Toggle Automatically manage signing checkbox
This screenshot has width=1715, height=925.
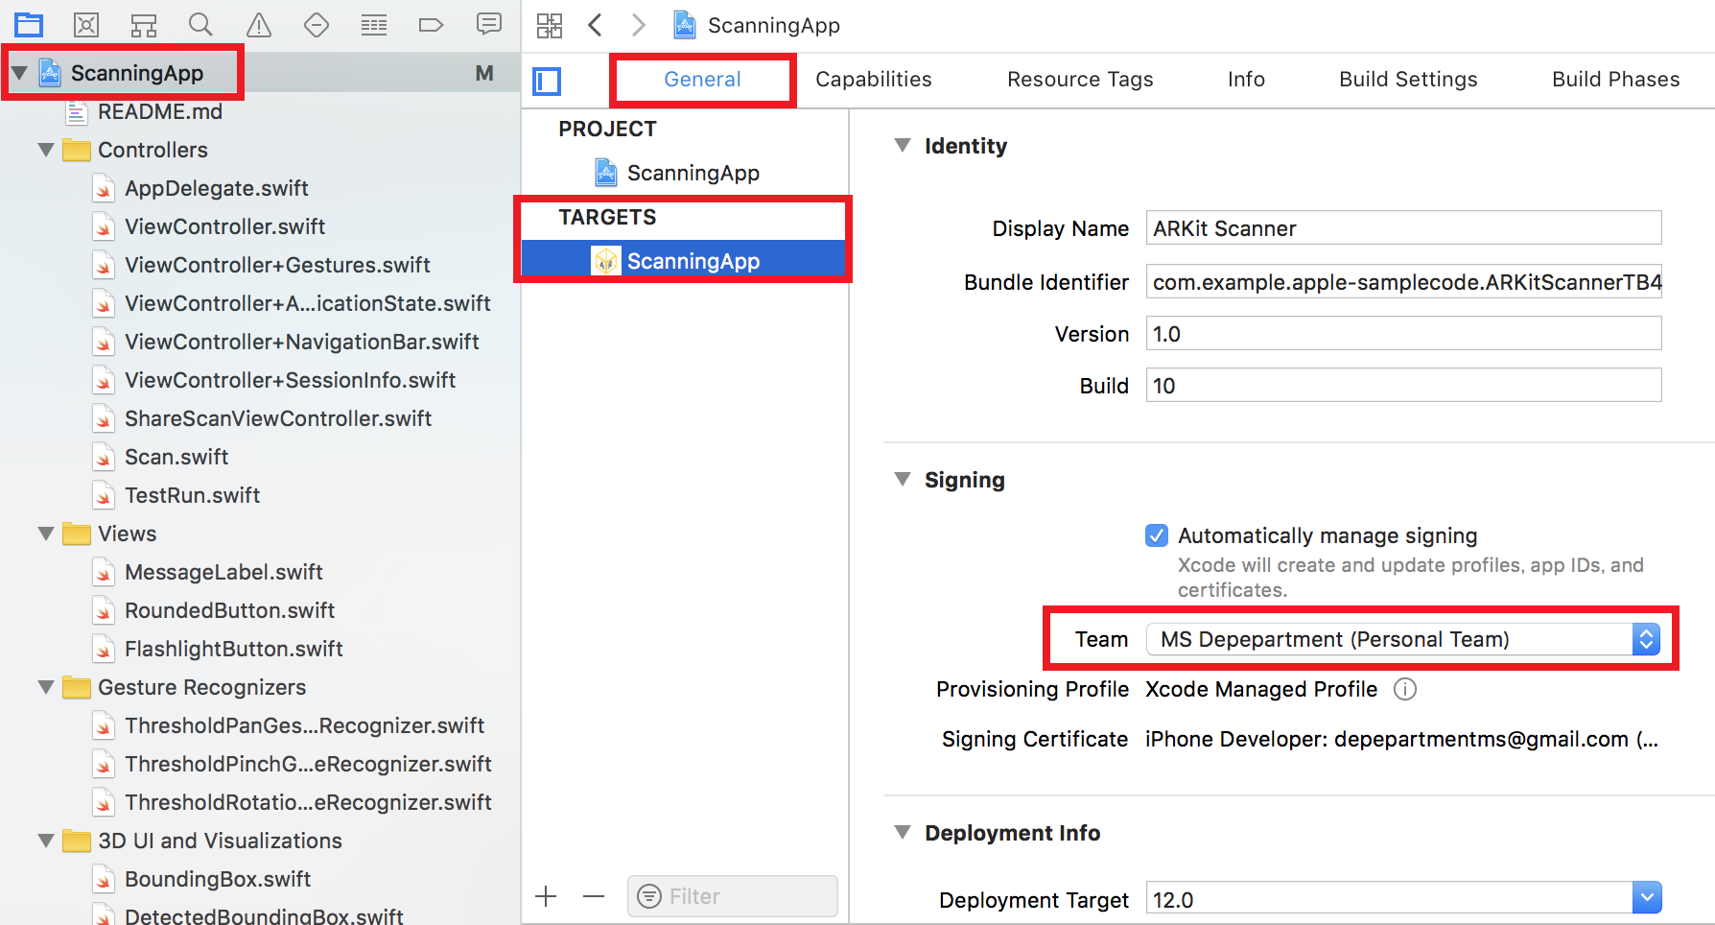pos(1157,535)
